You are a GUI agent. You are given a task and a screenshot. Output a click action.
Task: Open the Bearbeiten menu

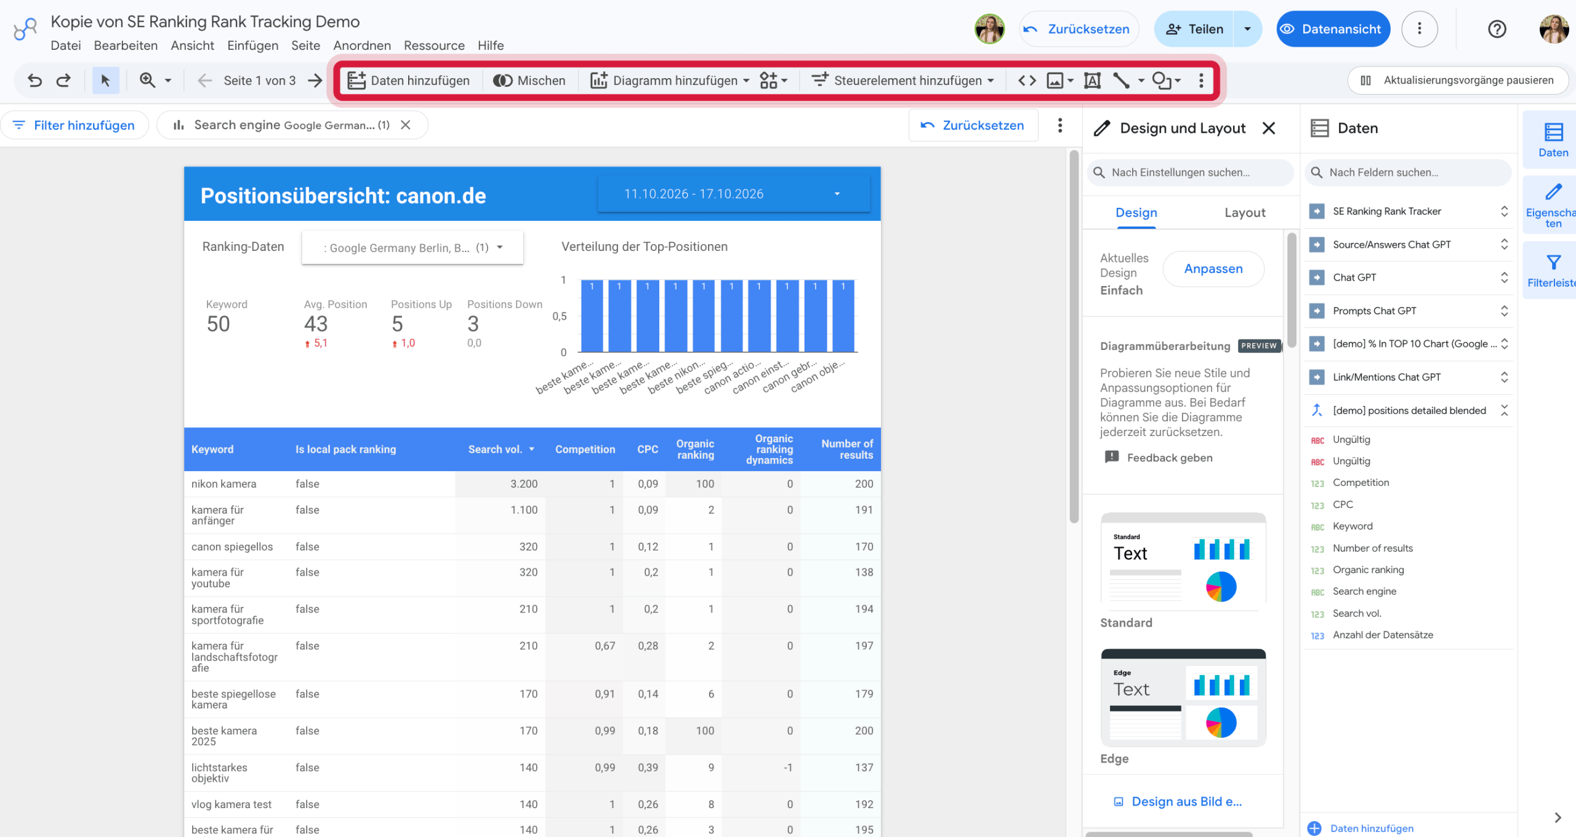(126, 46)
